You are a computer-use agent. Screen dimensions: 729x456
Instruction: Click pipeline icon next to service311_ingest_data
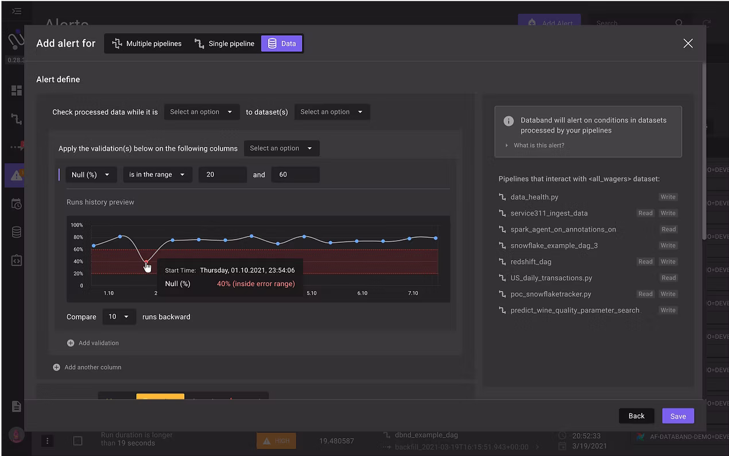[x=502, y=213]
